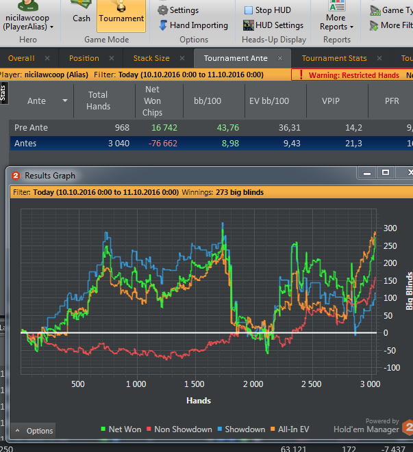Screen dimensions: 413x452
Task: Open the Ante column dropdown arrow
Action: pyautogui.click(x=65, y=101)
